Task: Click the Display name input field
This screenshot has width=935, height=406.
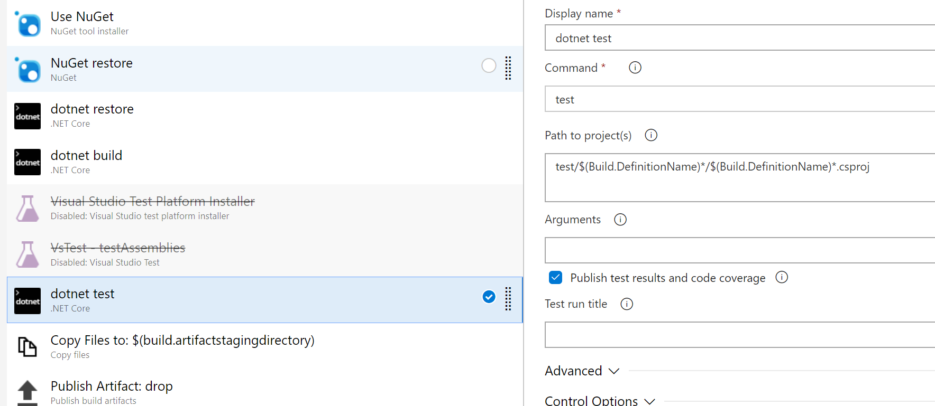Action: coord(740,37)
